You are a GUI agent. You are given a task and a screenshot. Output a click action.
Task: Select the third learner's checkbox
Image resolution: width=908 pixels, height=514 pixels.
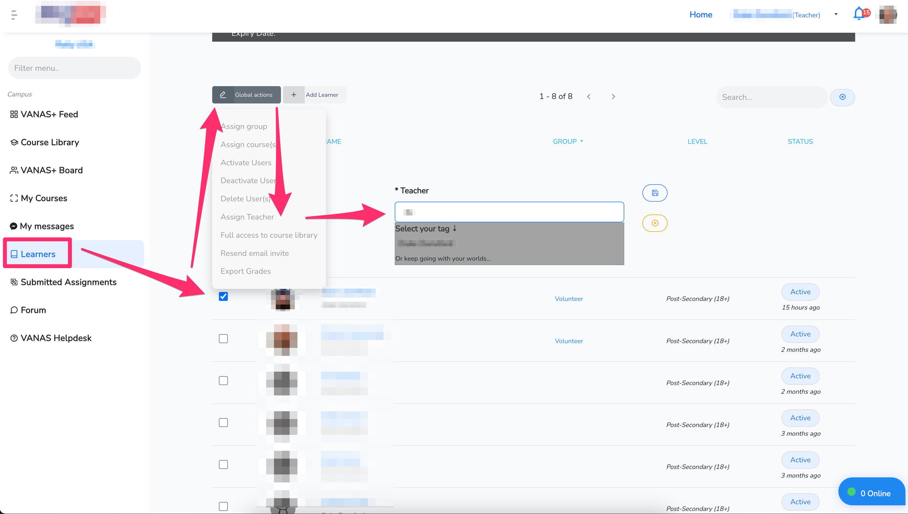pos(223,381)
